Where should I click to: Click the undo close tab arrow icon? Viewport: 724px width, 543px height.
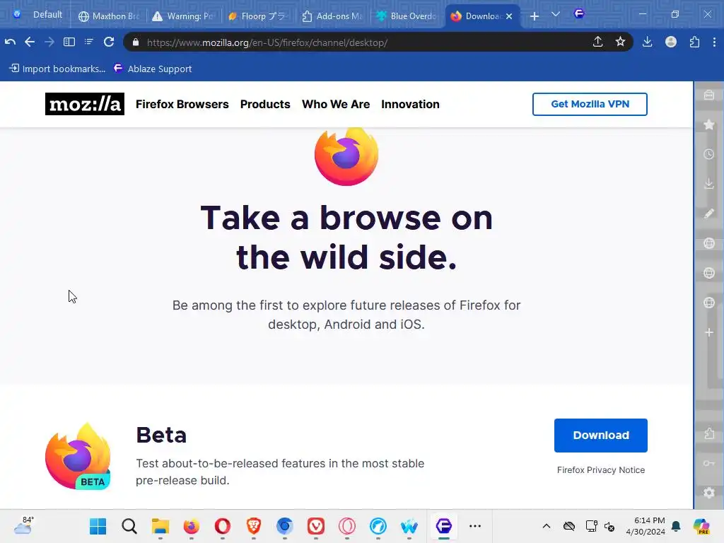[x=10, y=42]
